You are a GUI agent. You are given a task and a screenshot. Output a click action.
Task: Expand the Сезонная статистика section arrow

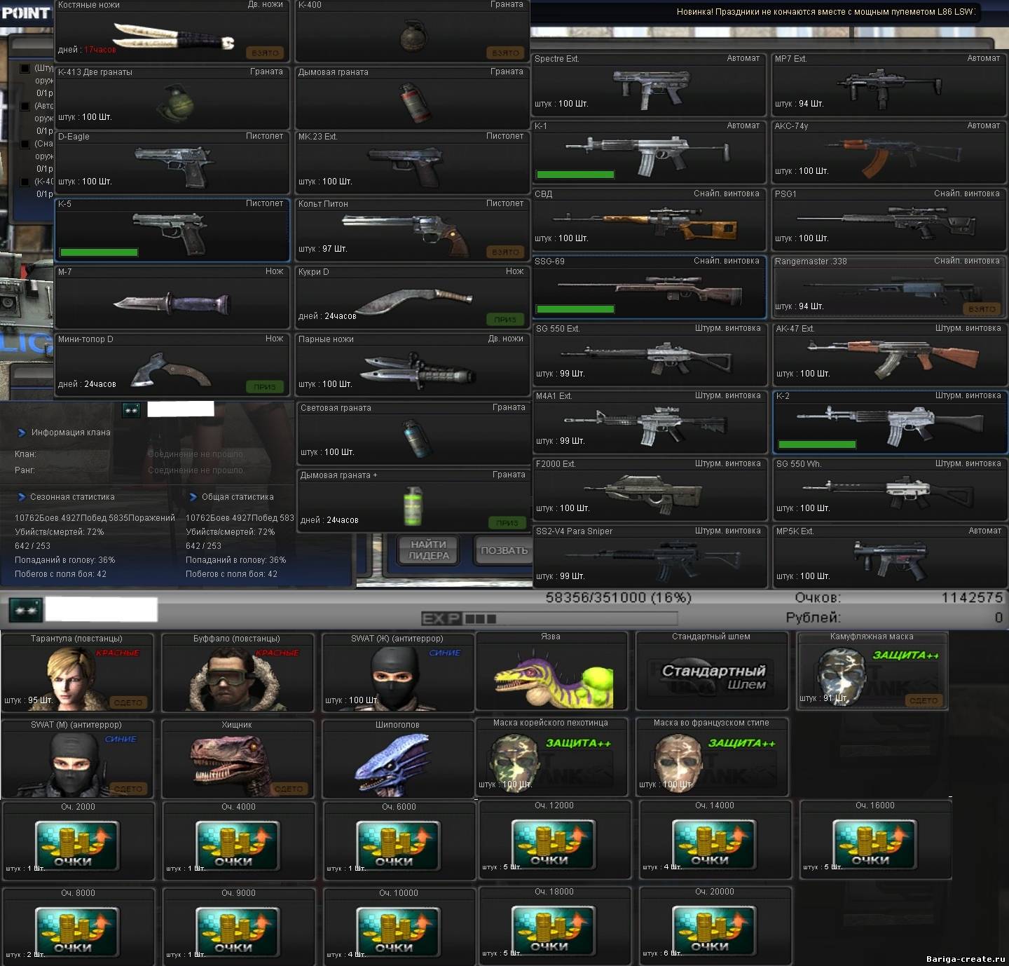(22, 497)
